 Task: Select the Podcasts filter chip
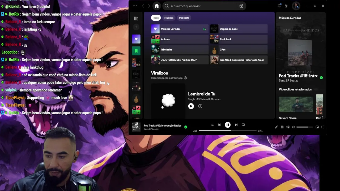[x=184, y=18]
